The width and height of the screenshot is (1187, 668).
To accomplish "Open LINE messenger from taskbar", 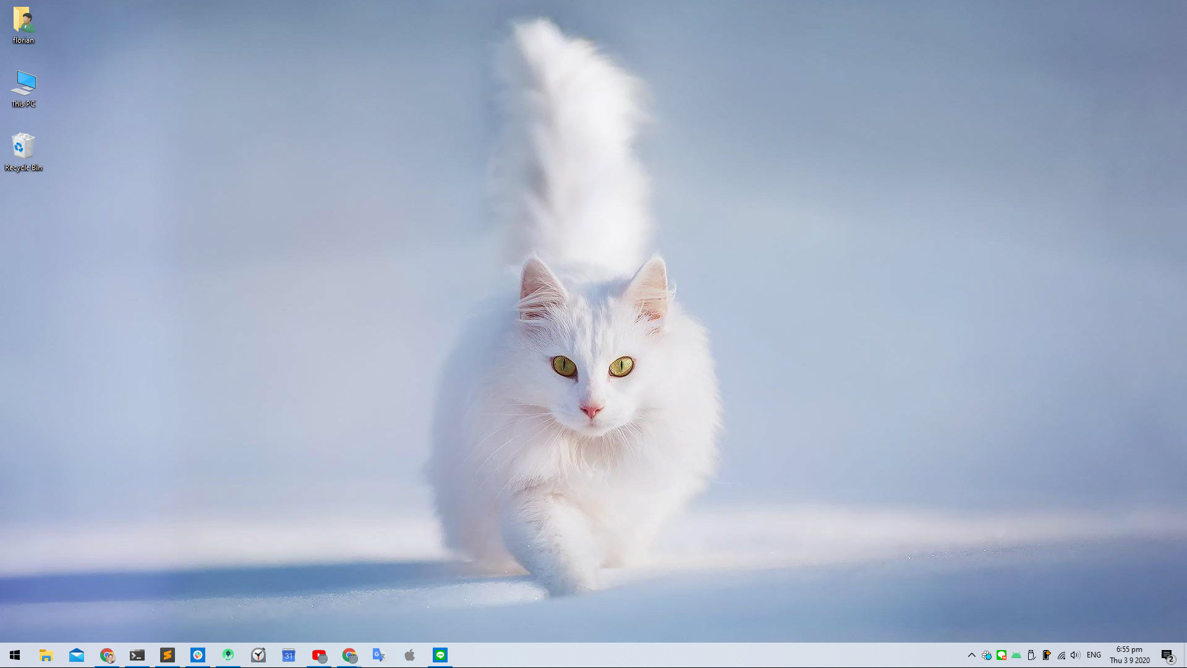I will (440, 655).
